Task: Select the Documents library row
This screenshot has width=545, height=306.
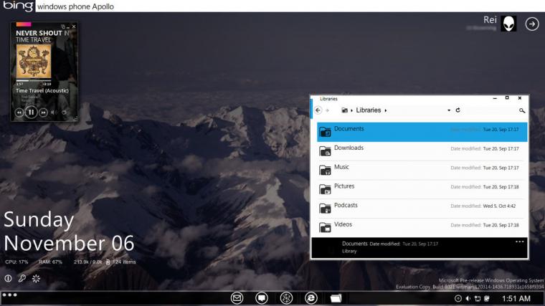Action: click(x=422, y=132)
